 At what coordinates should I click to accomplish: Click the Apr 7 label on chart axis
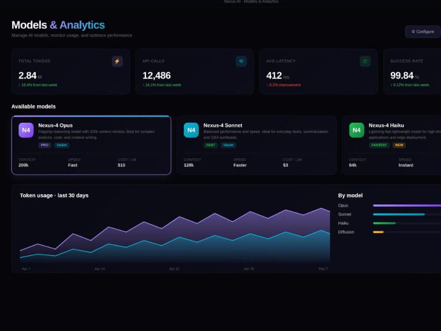pyautogui.click(x=26, y=269)
